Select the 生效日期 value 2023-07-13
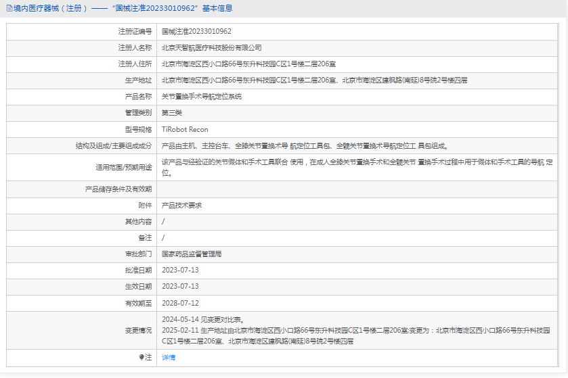 click(x=180, y=287)
